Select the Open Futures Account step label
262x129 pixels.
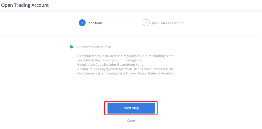(x=167, y=23)
